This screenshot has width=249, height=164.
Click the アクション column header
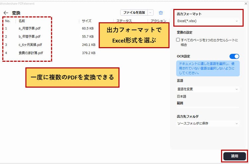pyautogui.click(x=158, y=21)
